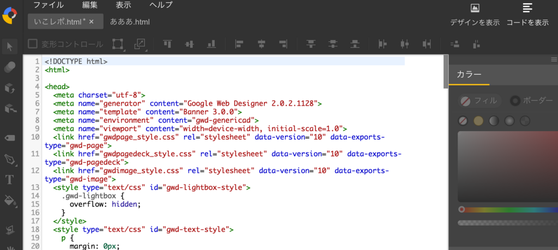Select the 3D object rotate sphere tool

point(10,68)
